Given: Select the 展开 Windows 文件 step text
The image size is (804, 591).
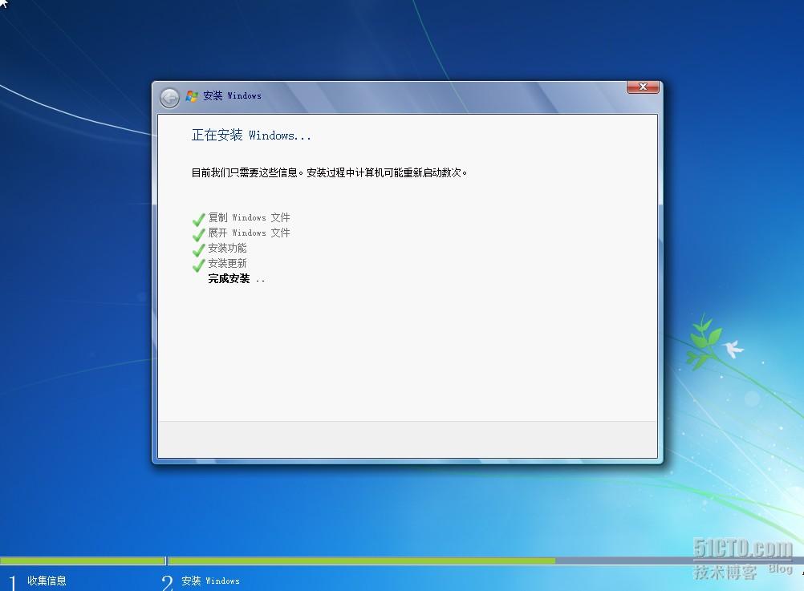Looking at the screenshot, I should point(249,233).
